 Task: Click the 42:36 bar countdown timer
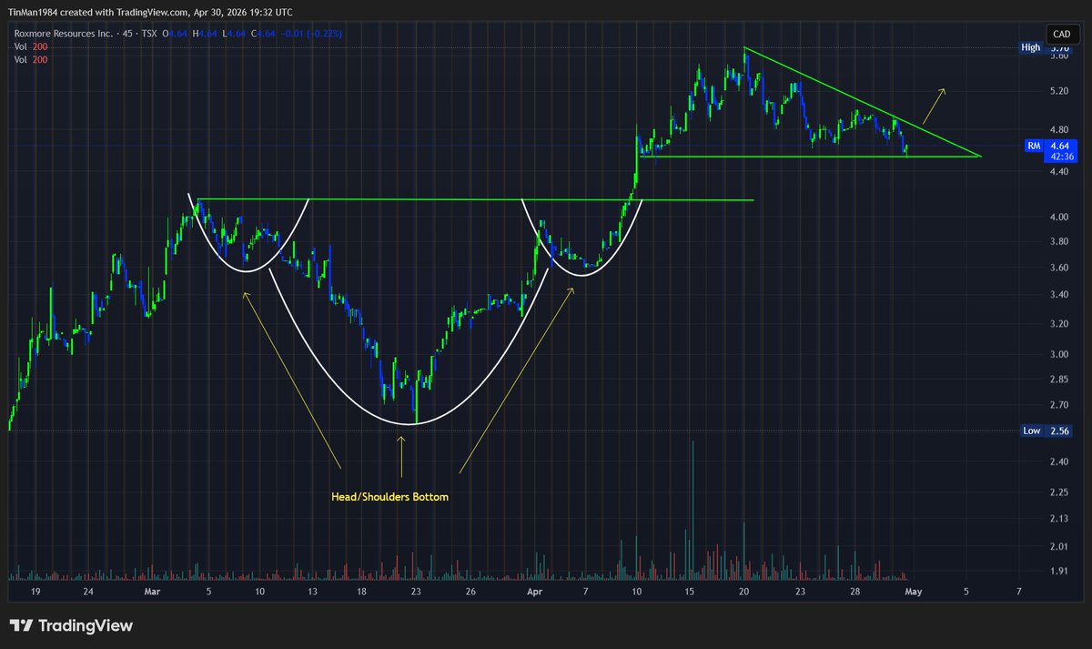tap(1062, 157)
